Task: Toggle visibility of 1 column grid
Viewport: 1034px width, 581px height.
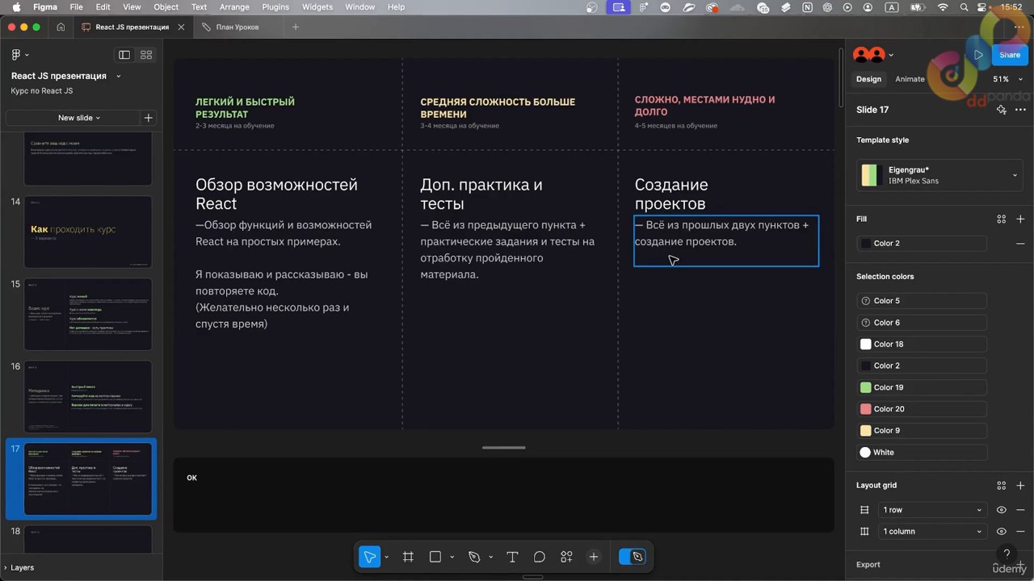Action: [1002, 532]
